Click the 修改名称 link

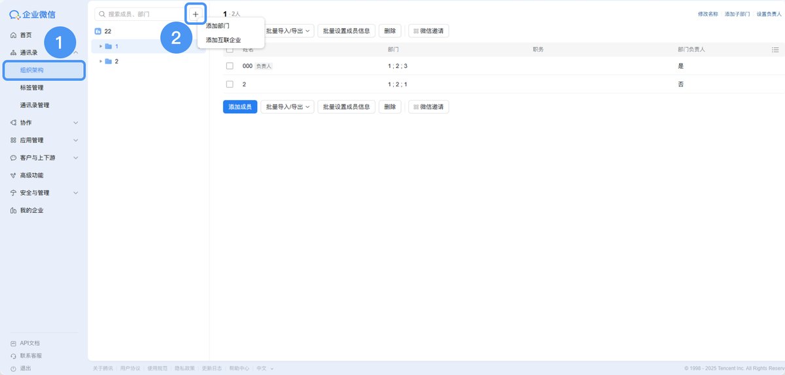tap(708, 14)
